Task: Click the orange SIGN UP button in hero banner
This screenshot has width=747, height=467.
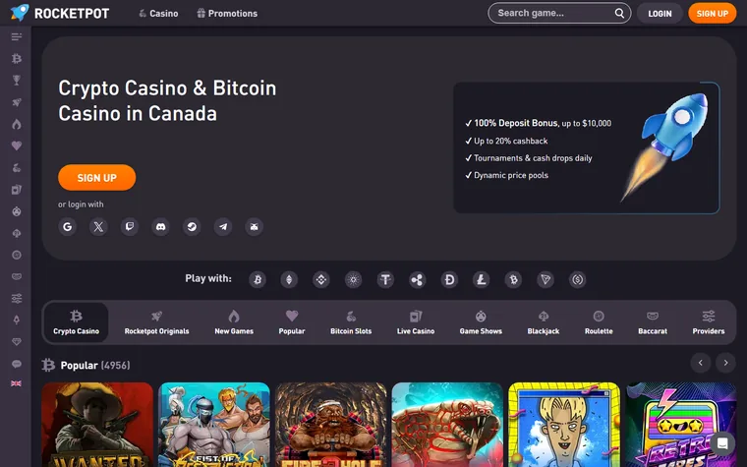Action: pyautogui.click(x=96, y=178)
